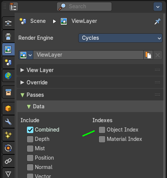This screenshot has width=167, height=178.
Task: Click the Passes panel drag grip
Action: pyautogui.click(x=157, y=95)
